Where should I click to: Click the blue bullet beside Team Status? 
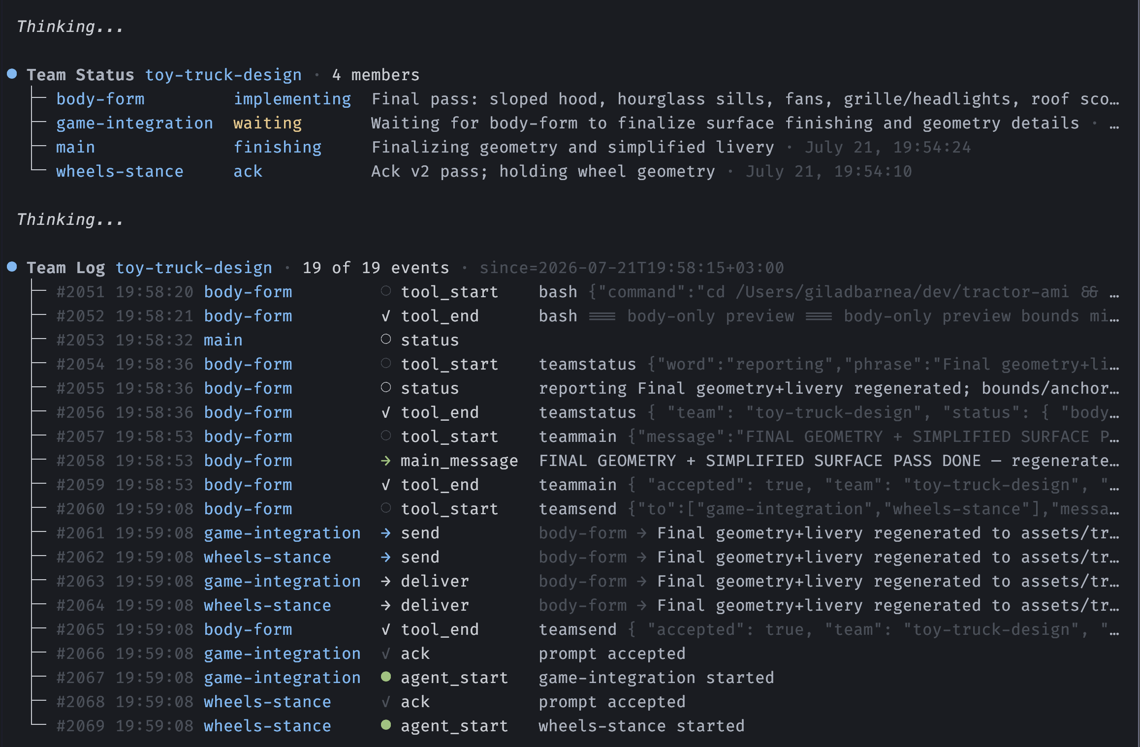[x=12, y=74]
